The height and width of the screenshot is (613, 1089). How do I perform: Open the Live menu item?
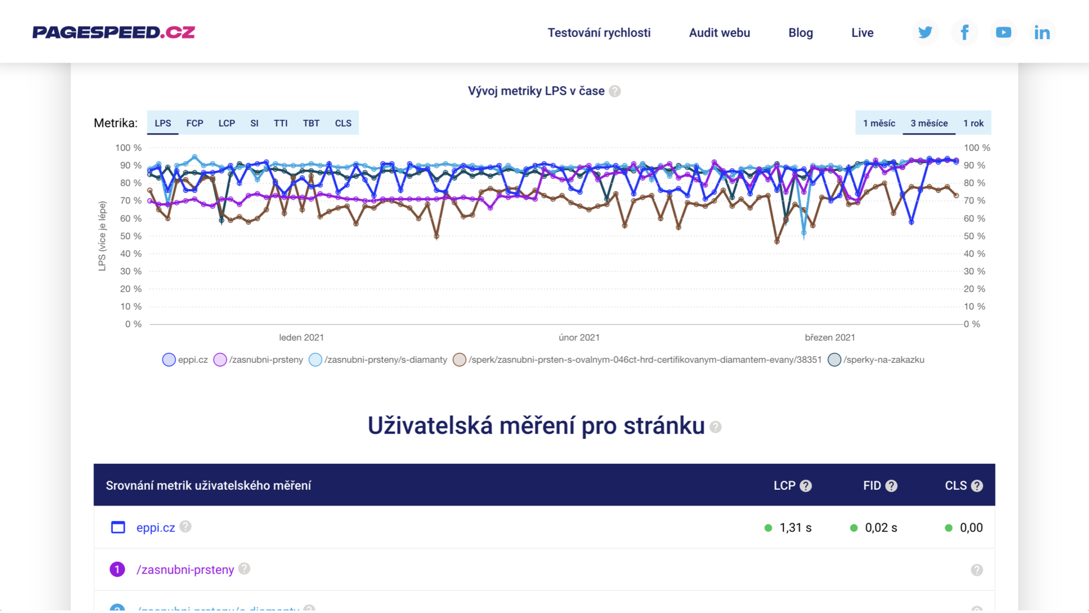[x=862, y=33]
